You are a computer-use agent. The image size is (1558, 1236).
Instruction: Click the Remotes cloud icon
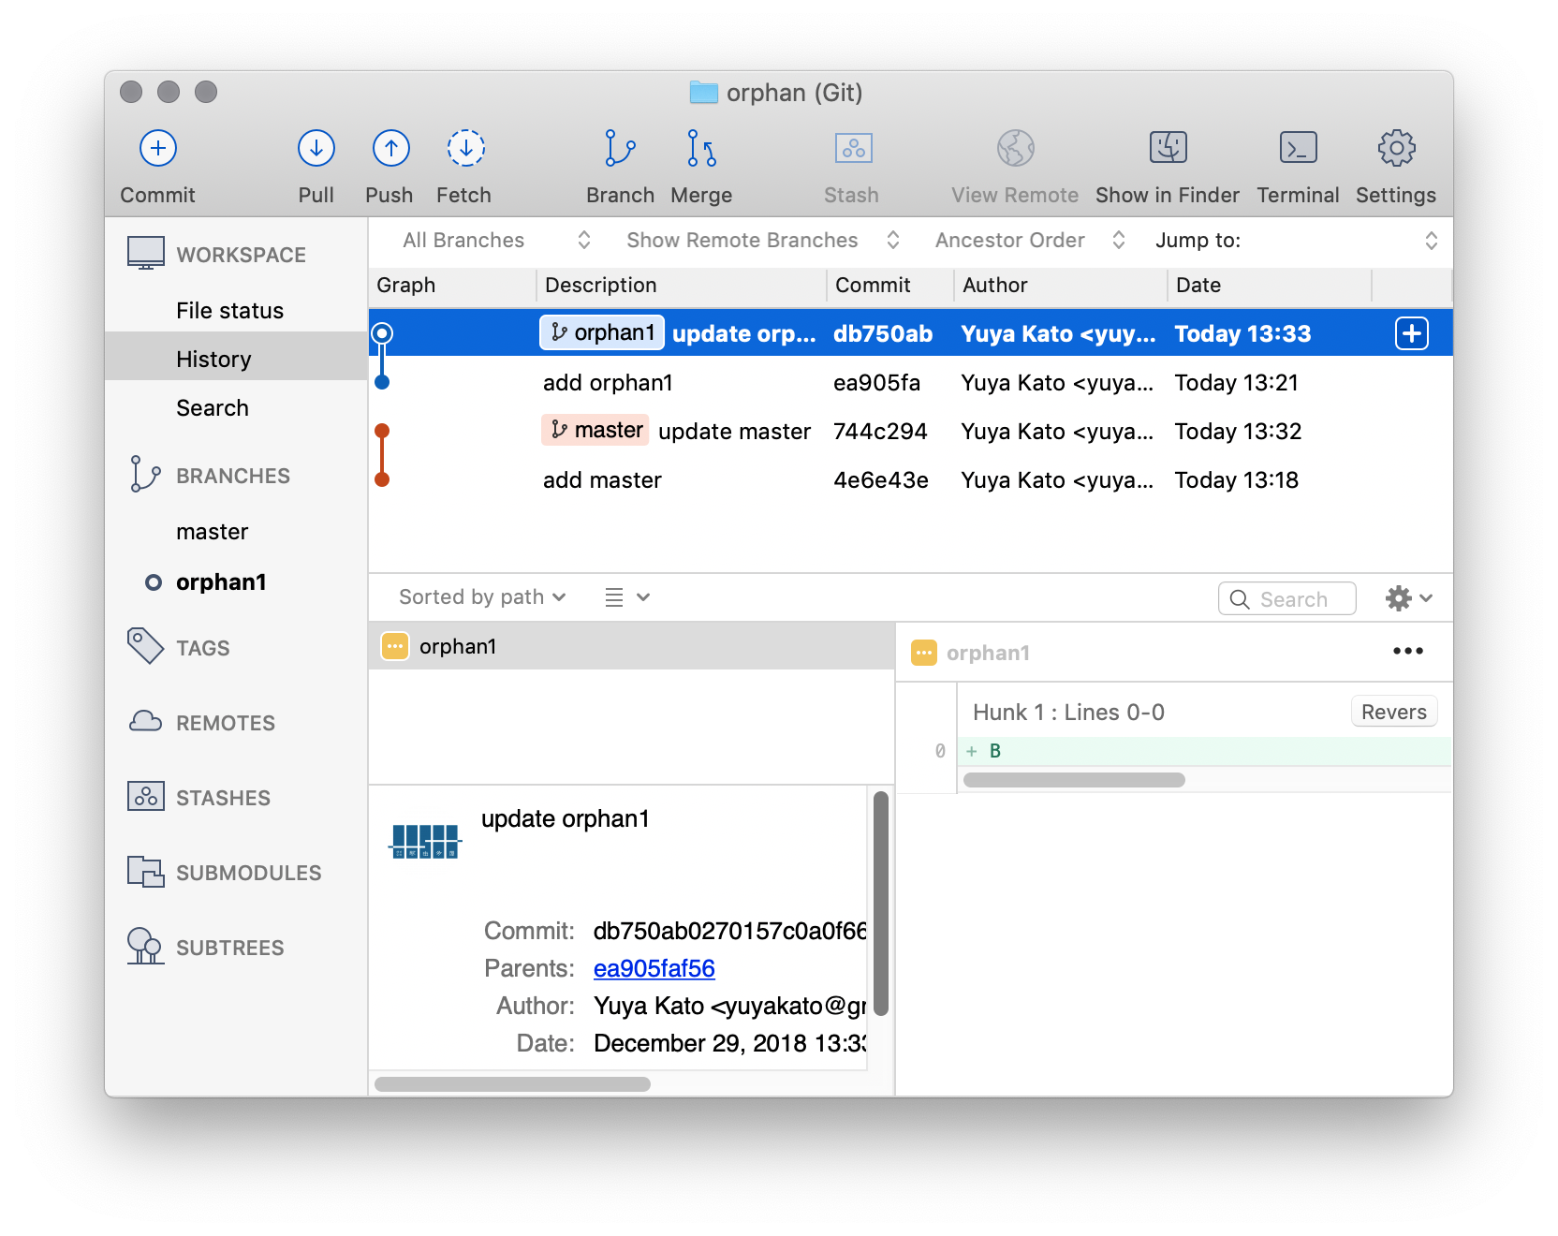pos(145,721)
